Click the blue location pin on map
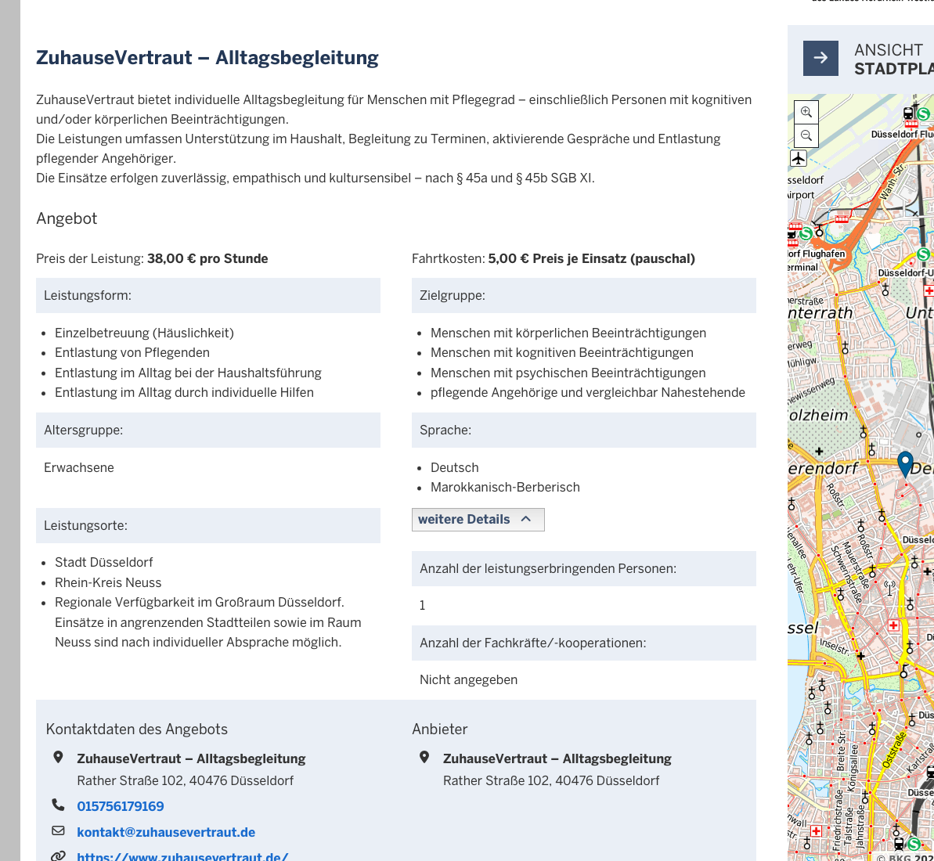 tap(905, 463)
